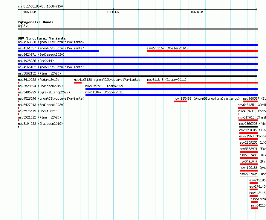Open nsv611848 (Cooper2011) variant
Image resolution: width=266 pixels, height=220 pixels.
pos(167,80)
